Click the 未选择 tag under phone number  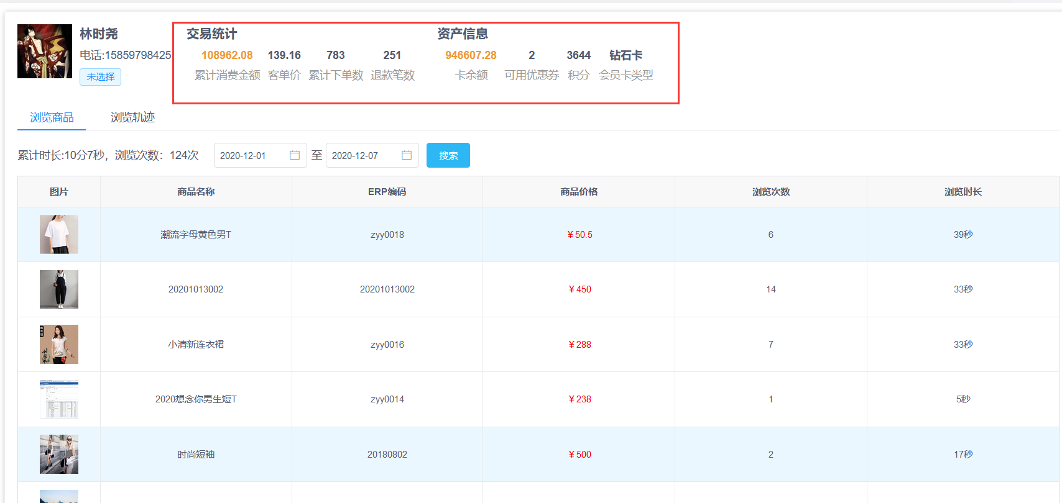pos(100,77)
